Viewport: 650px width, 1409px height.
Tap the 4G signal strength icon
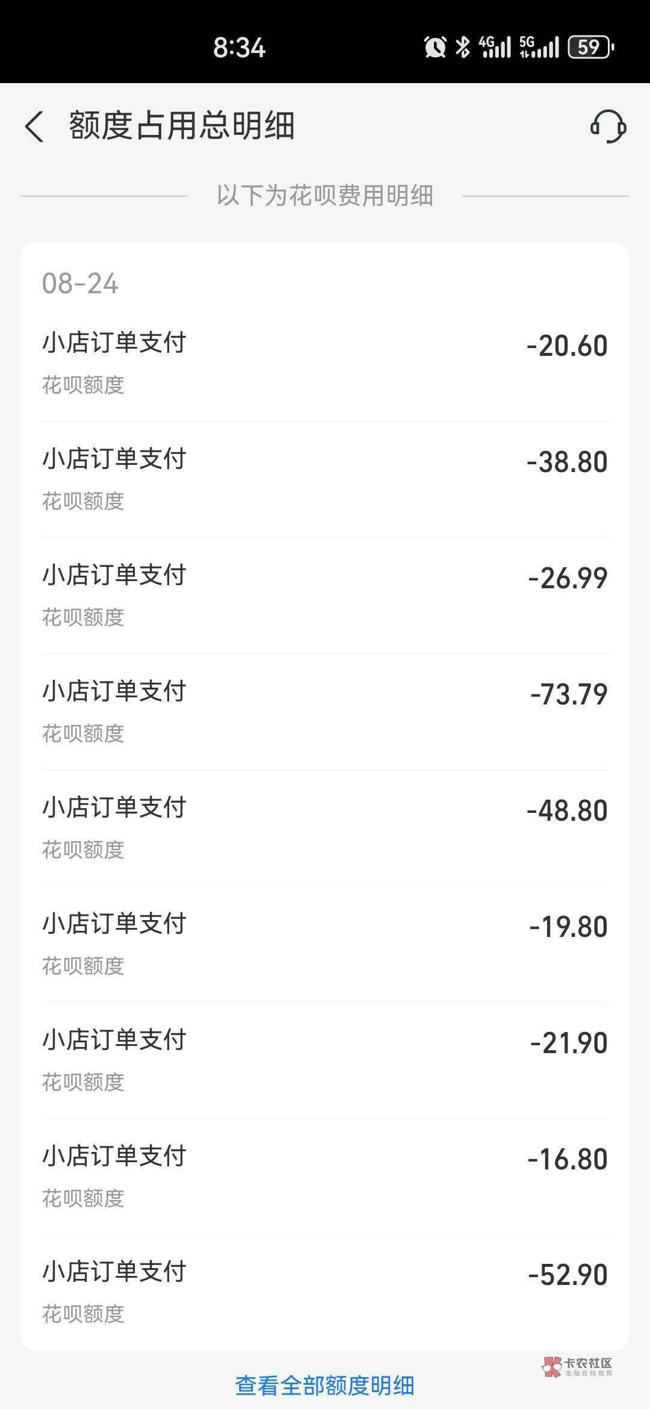[x=495, y=47]
